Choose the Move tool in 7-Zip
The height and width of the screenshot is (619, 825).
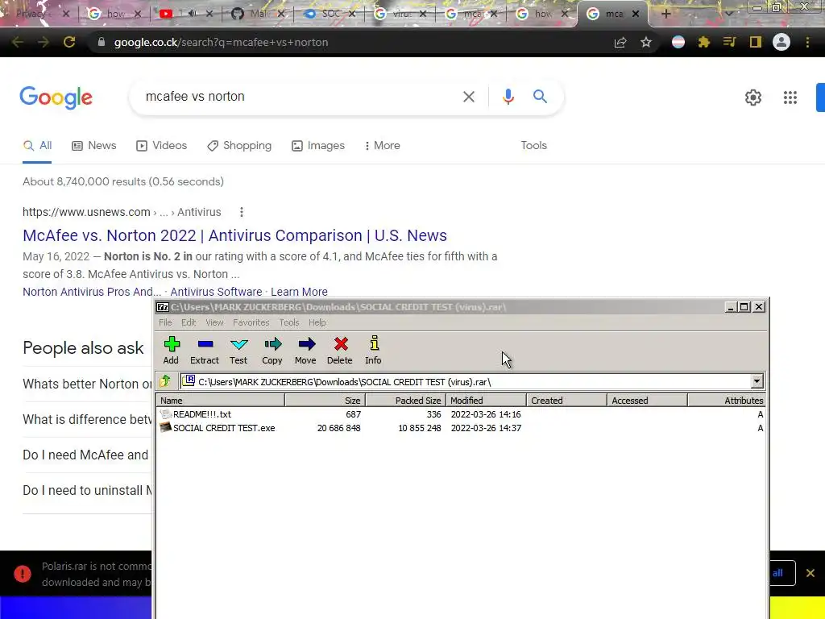pos(305,351)
